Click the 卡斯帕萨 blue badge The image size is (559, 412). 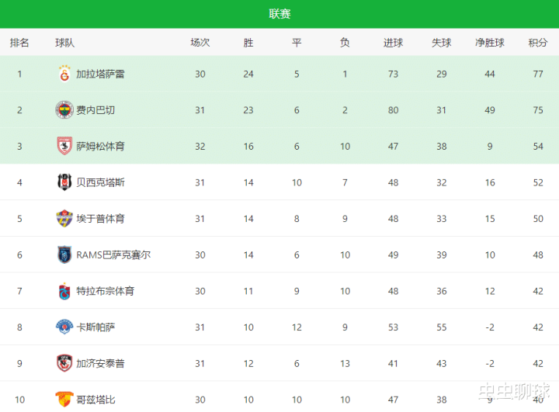tap(64, 327)
